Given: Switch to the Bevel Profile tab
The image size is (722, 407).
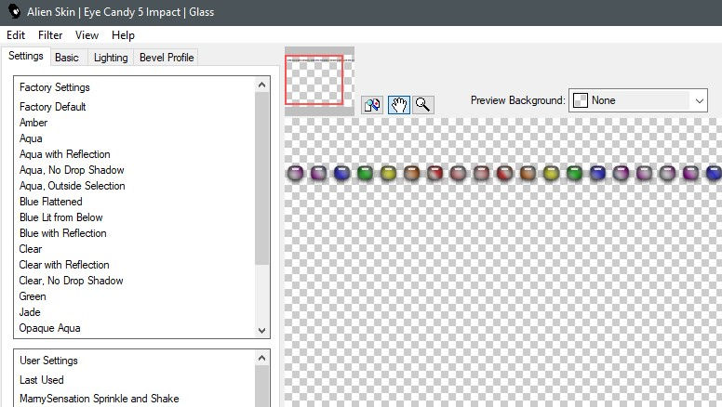Looking at the screenshot, I should tap(167, 58).
